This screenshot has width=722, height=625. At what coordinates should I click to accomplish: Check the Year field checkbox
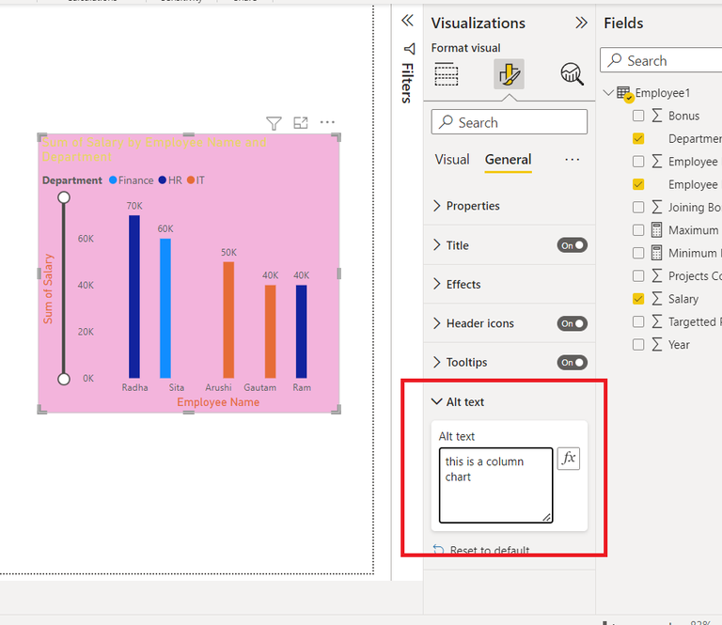coord(638,344)
